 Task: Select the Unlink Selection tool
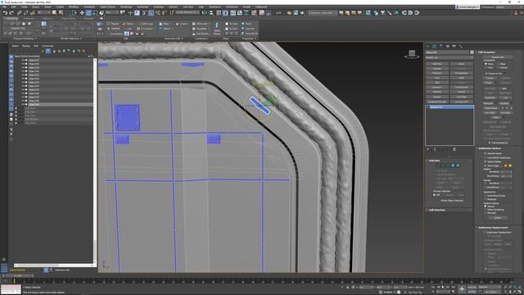25,13
